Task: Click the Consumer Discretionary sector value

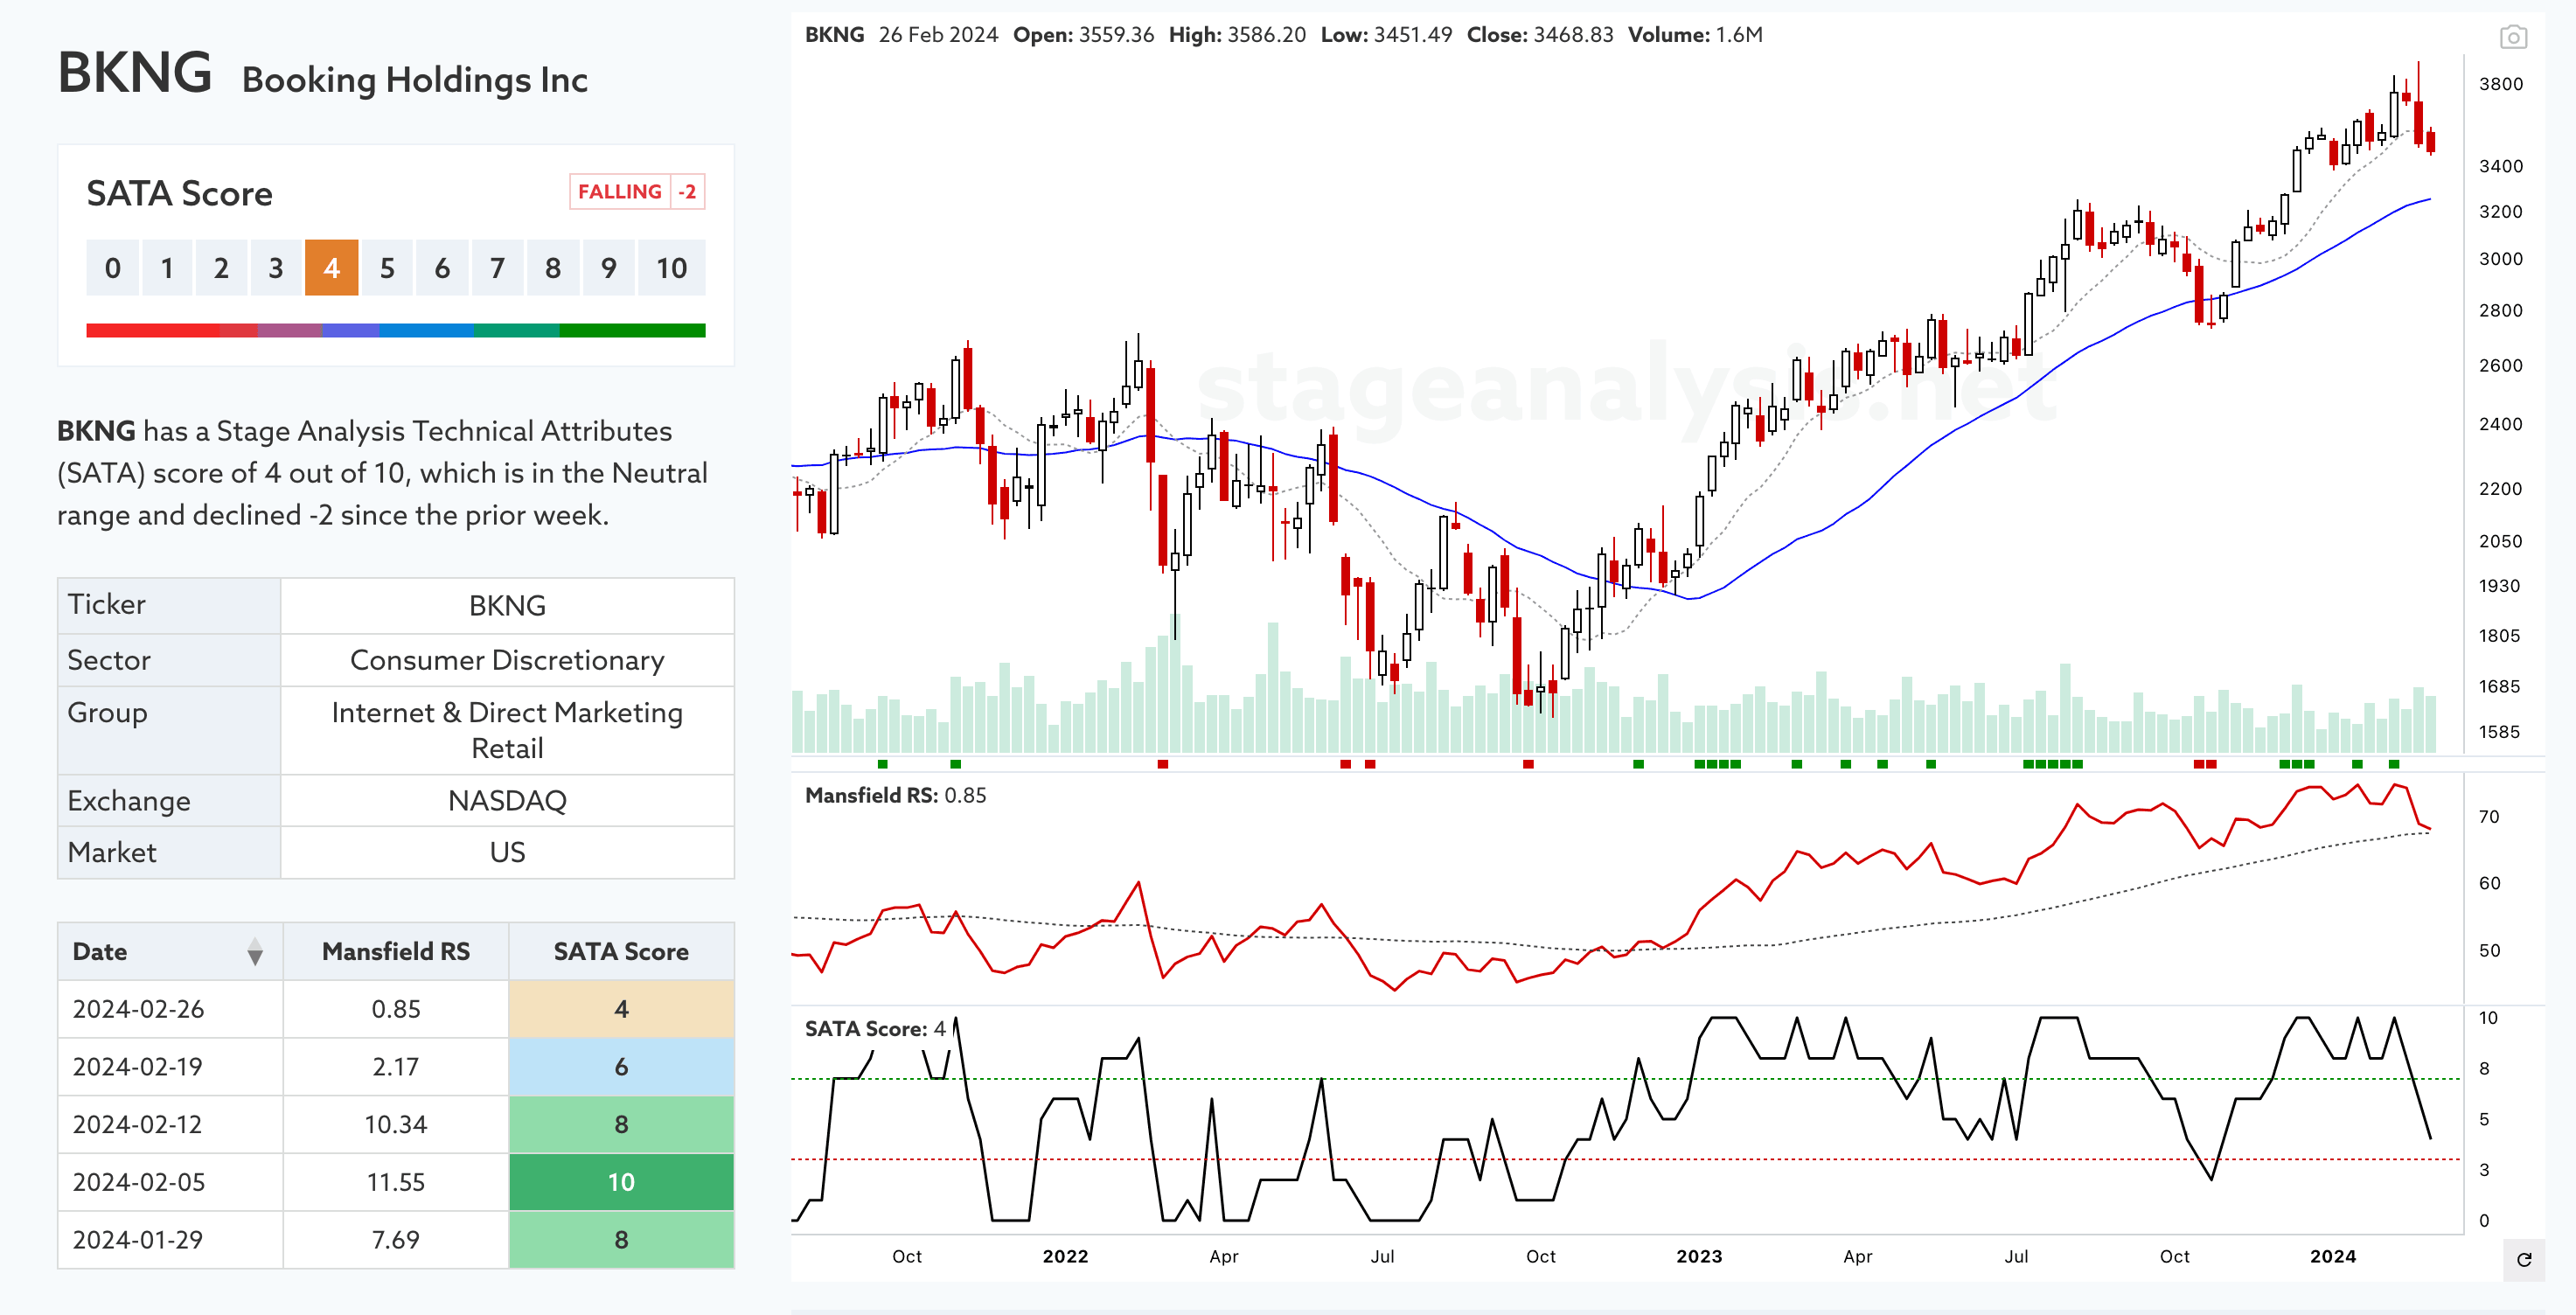Action: coord(507,660)
